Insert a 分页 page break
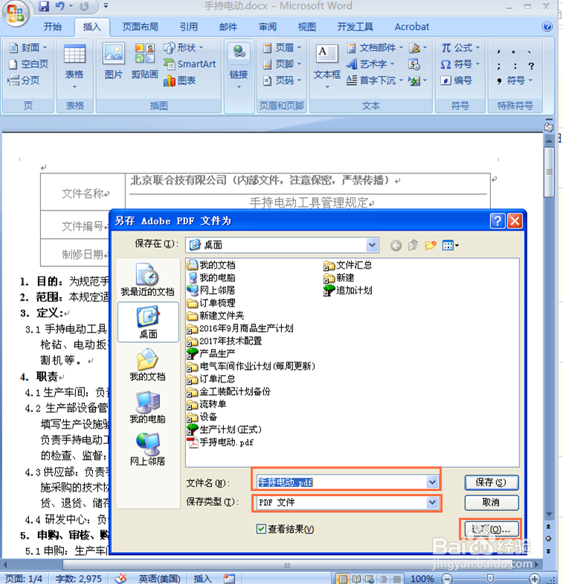 tap(25, 80)
